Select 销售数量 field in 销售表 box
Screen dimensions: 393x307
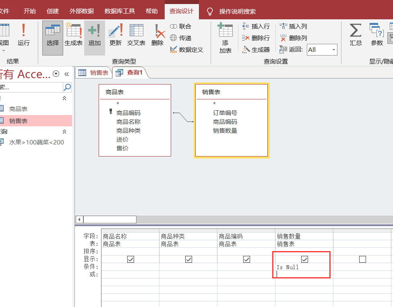point(225,130)
